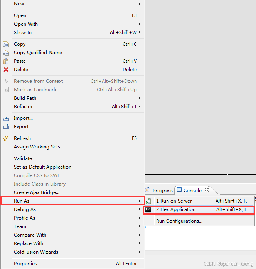The width and height of the screenshot is (256, 269).
Task: Click the Alt+Shift+T shortcut label
Action: click(x=125, y=107)
